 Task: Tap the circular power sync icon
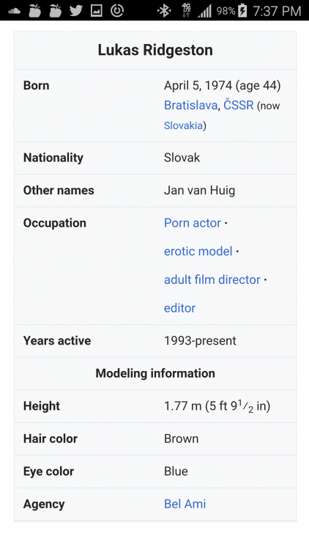(117, 10)
